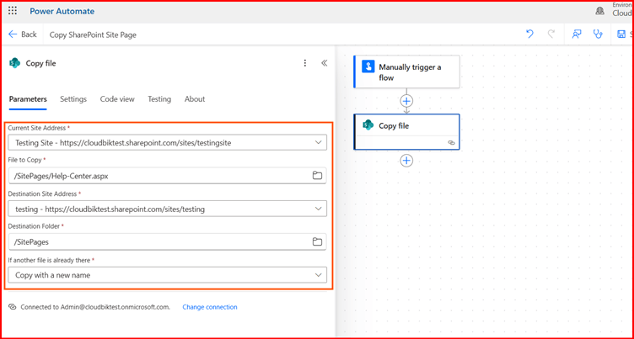Switch to the Parameters tab

coord(28,99)
